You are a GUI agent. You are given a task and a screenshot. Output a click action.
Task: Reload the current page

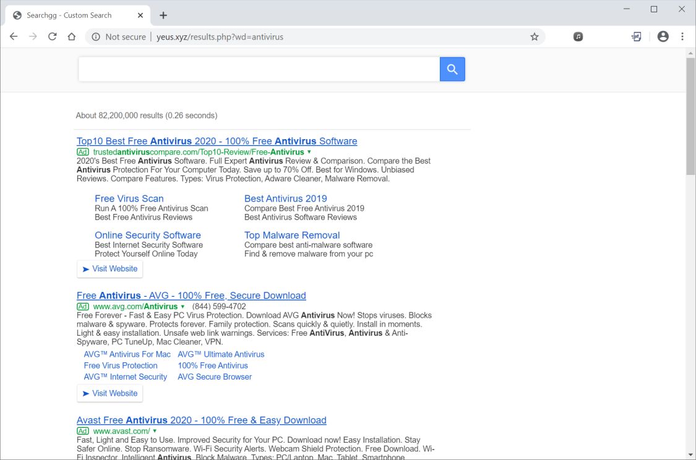(x=53, y=37)
